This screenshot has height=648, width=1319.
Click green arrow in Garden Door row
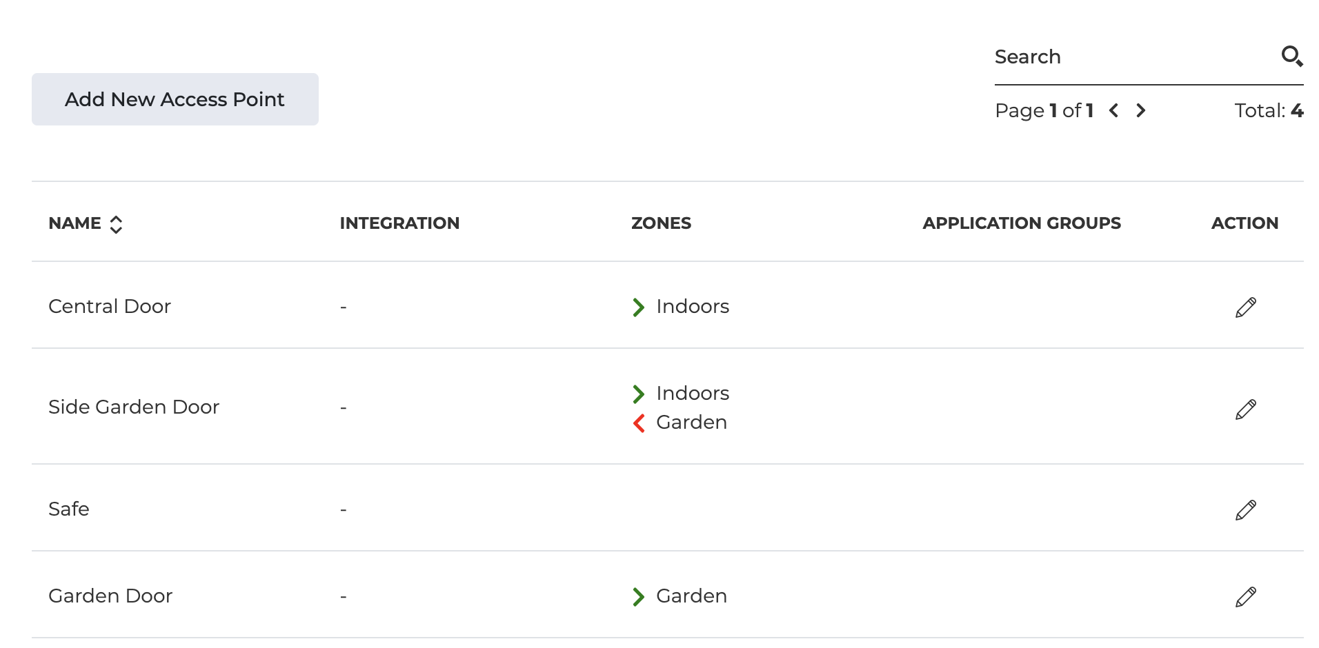click(639, 596)
